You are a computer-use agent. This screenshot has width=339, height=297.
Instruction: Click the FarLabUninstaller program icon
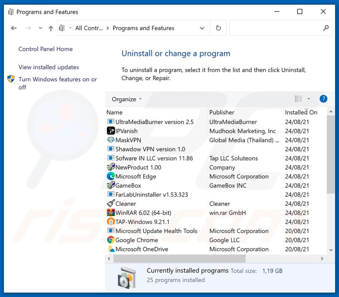coord(111,194)
